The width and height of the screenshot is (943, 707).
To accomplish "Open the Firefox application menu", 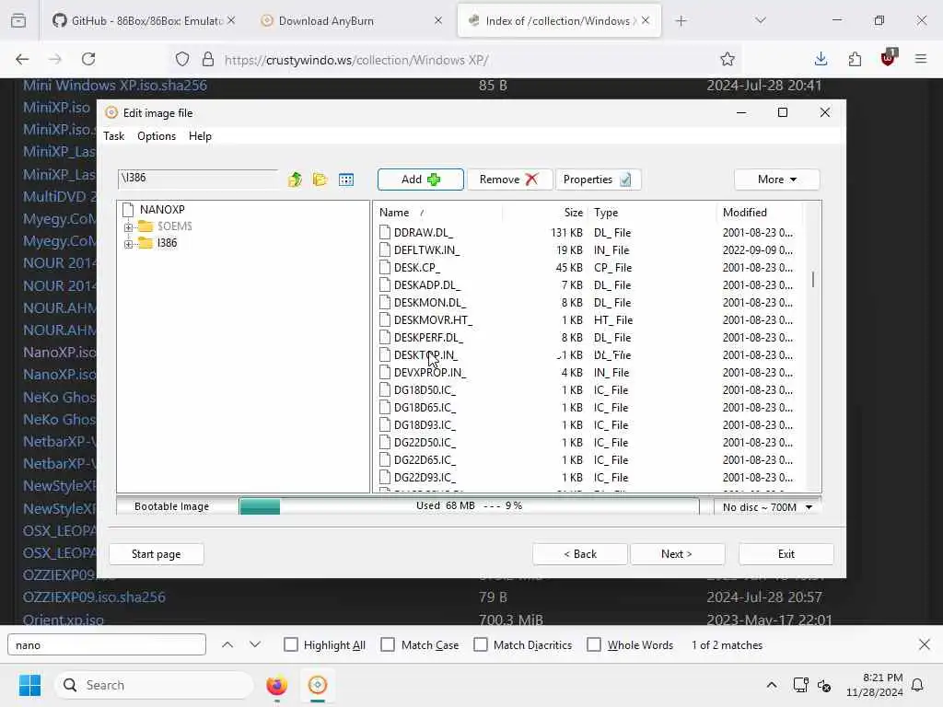I will click(x=921, y=59).
